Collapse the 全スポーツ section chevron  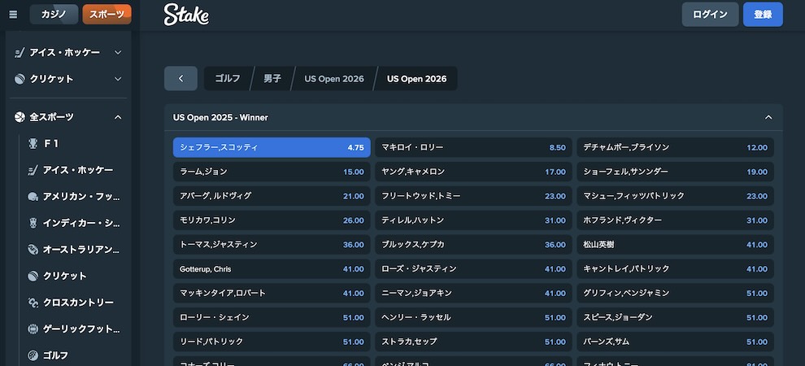[x=118, y=117]
